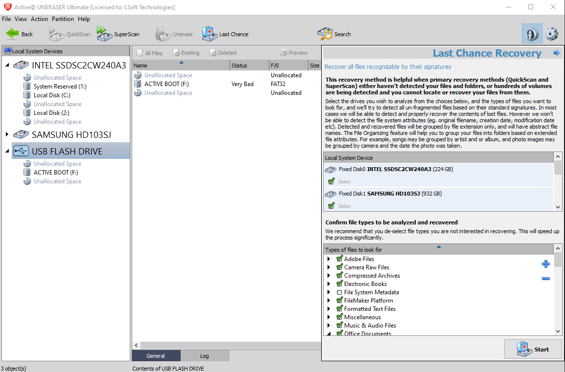Screen dimensions: 565x372
Task: Uncheck Miscellaneous file type
Action: 339,317
